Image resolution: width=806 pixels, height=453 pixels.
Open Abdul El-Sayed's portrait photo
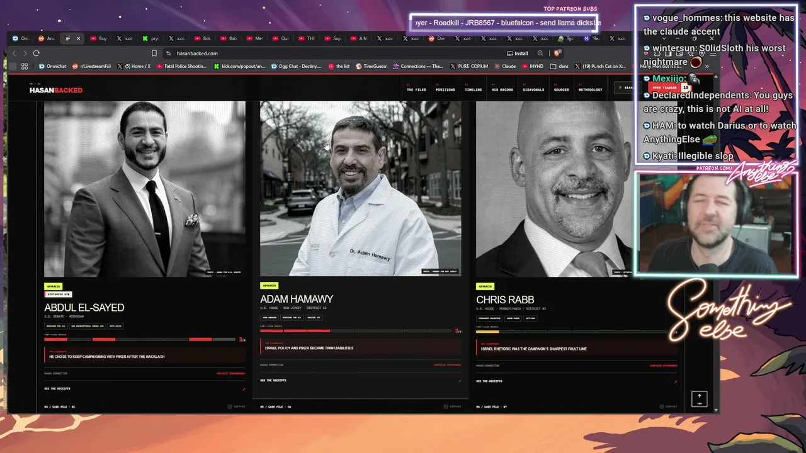point(145,189)
